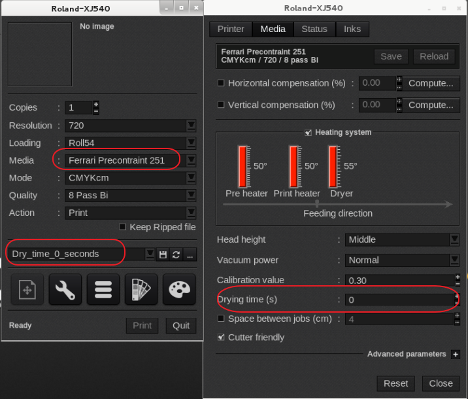Switch to the Printer tab
Screen dimensions: 468x399
pos(231,29)
